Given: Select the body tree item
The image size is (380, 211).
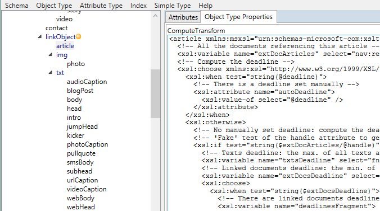Looking at the screenshot, I should [74, 100].
